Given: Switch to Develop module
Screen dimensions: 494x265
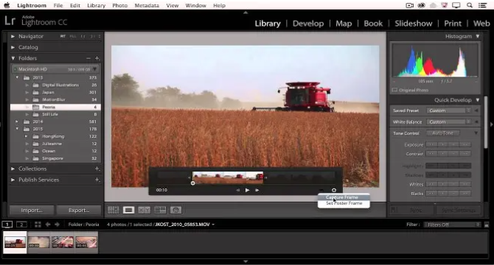Looking at the screenshot, I should [x=308, y=24].
